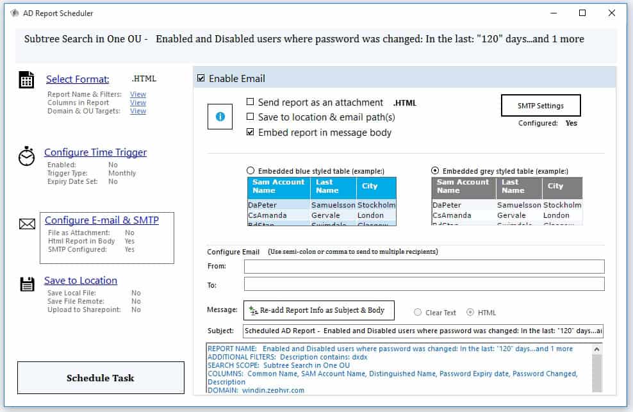Screen dimensions: 633x412
Task: Click the Subject text field
Action: (x=423, y=331)
